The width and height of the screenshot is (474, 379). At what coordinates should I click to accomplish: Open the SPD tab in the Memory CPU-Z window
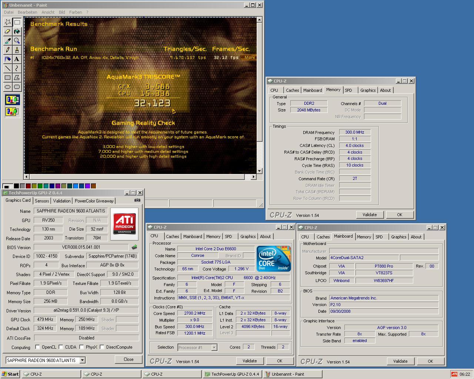pyautogui.click(x=348, y=90)
